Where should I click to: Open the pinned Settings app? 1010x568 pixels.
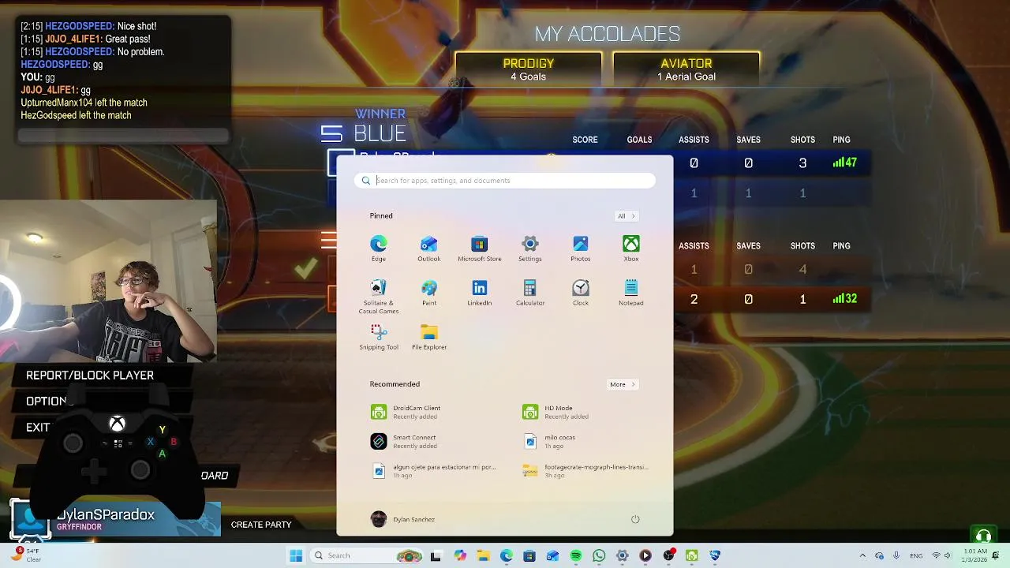point(530,248)
